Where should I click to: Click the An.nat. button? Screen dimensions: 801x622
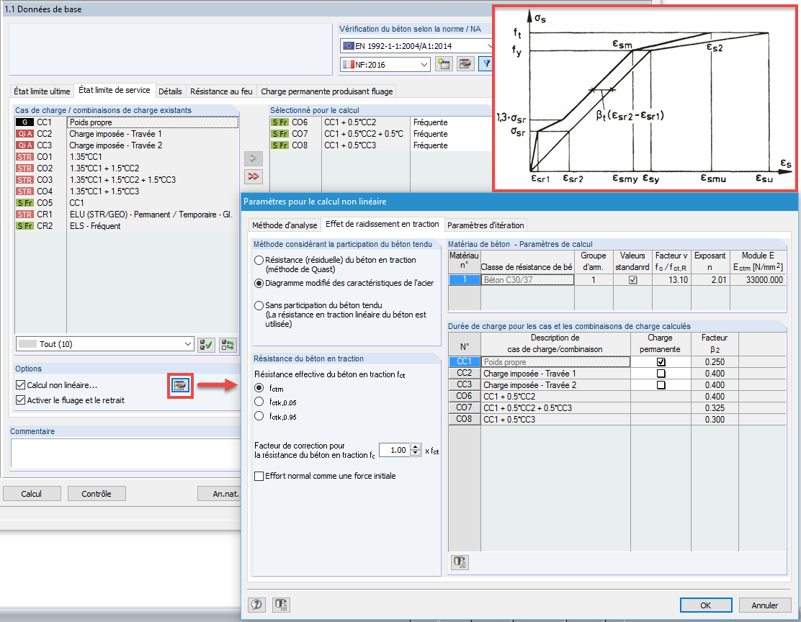point(220,494)
